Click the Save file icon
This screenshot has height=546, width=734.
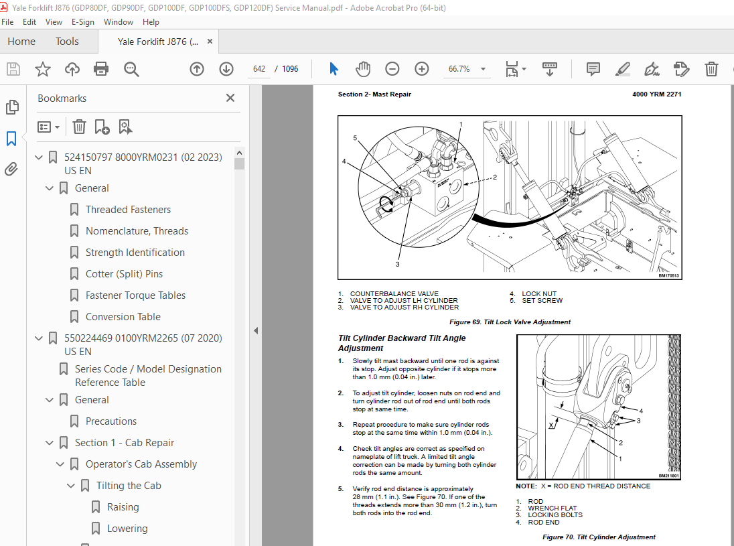coord(13,69)
